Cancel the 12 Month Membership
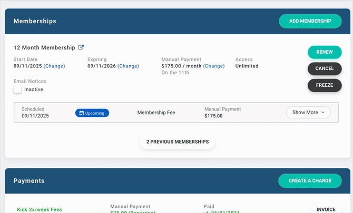The image size is (353, 213). (324, 69)
